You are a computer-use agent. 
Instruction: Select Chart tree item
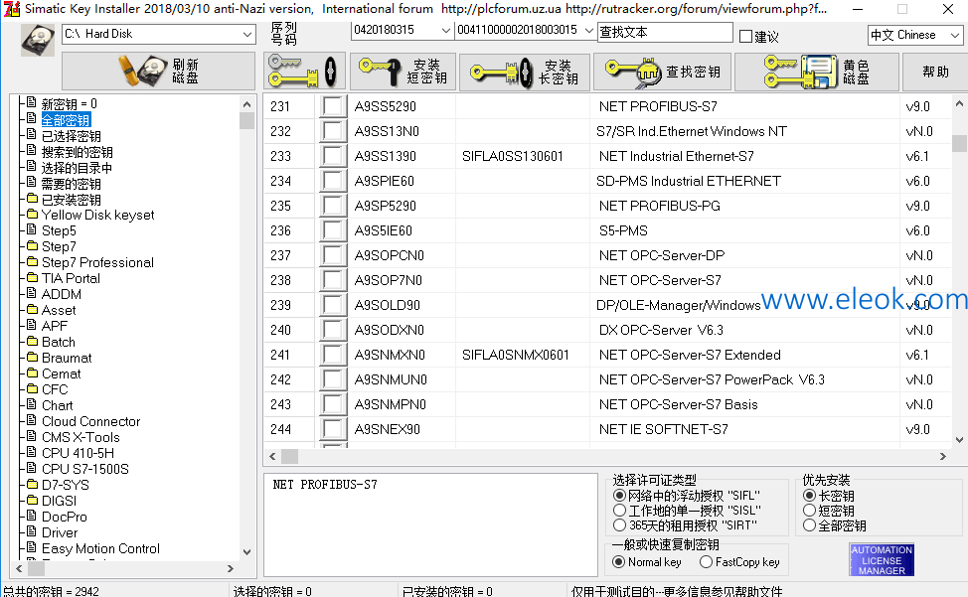coord(58,405)
